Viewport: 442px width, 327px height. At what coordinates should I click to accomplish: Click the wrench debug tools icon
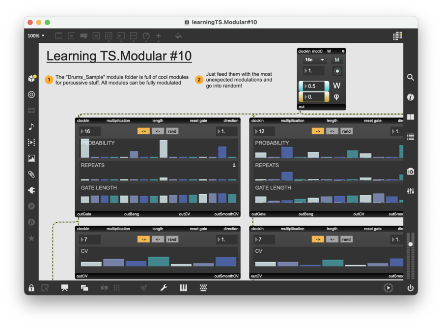164,288
